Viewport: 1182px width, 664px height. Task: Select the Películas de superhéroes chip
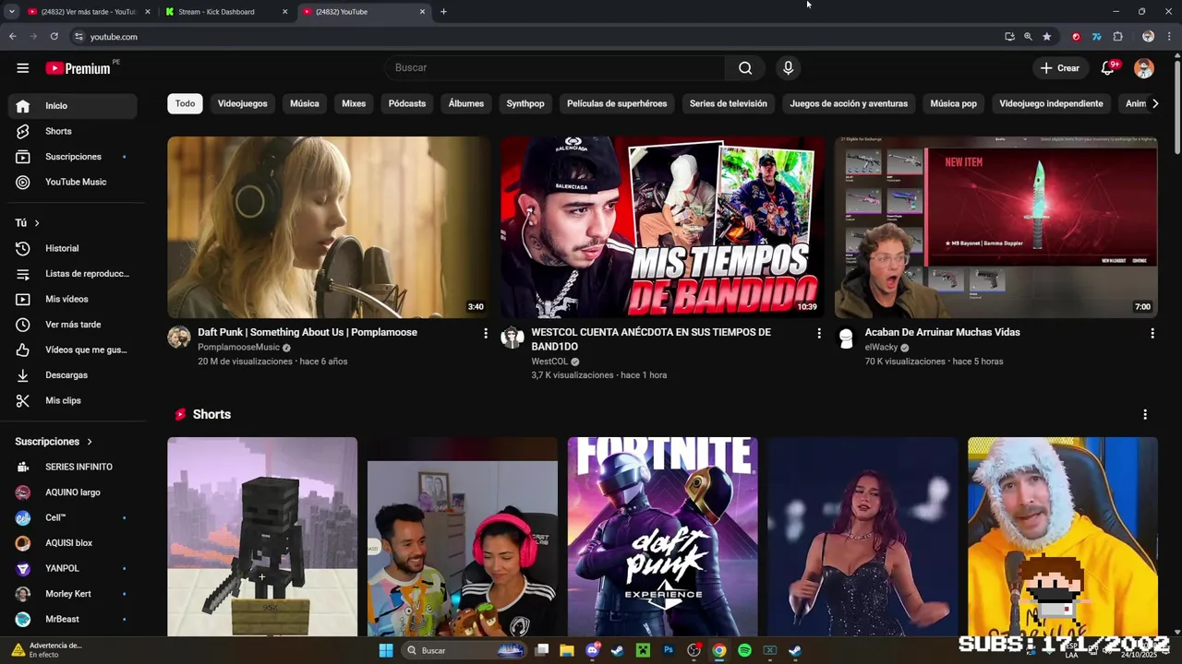pyautogui.click(x=617, y=103)
